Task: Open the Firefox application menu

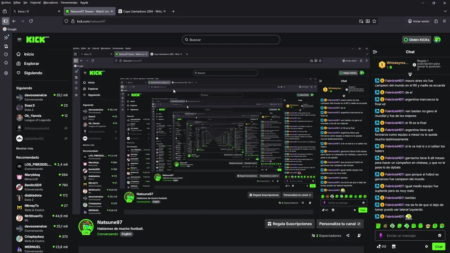Action: coord(444,21)
